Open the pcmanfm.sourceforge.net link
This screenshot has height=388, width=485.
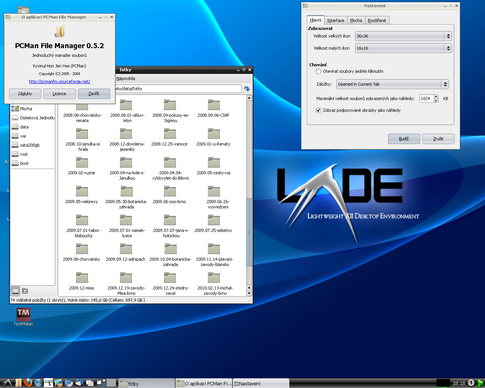[x=59, y=81]
